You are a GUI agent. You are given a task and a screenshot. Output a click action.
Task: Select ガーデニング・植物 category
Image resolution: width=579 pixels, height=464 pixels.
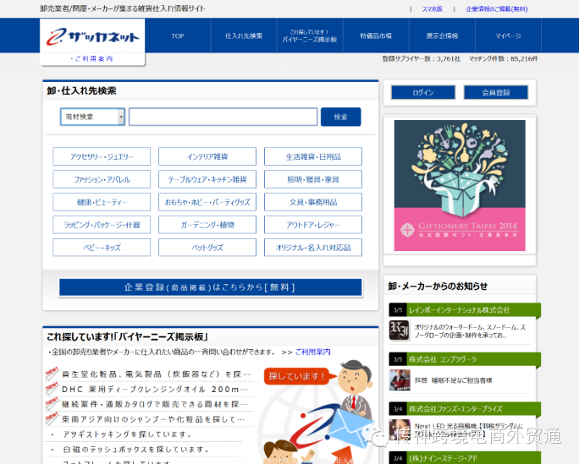(x=207, y=225)
